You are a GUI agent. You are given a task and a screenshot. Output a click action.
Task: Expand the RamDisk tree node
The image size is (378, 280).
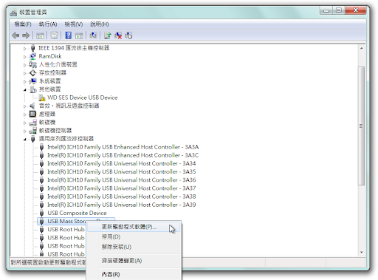click(24, 57)
